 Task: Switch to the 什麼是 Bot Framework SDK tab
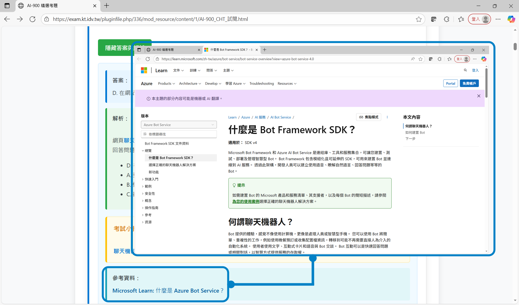point(229,50)
